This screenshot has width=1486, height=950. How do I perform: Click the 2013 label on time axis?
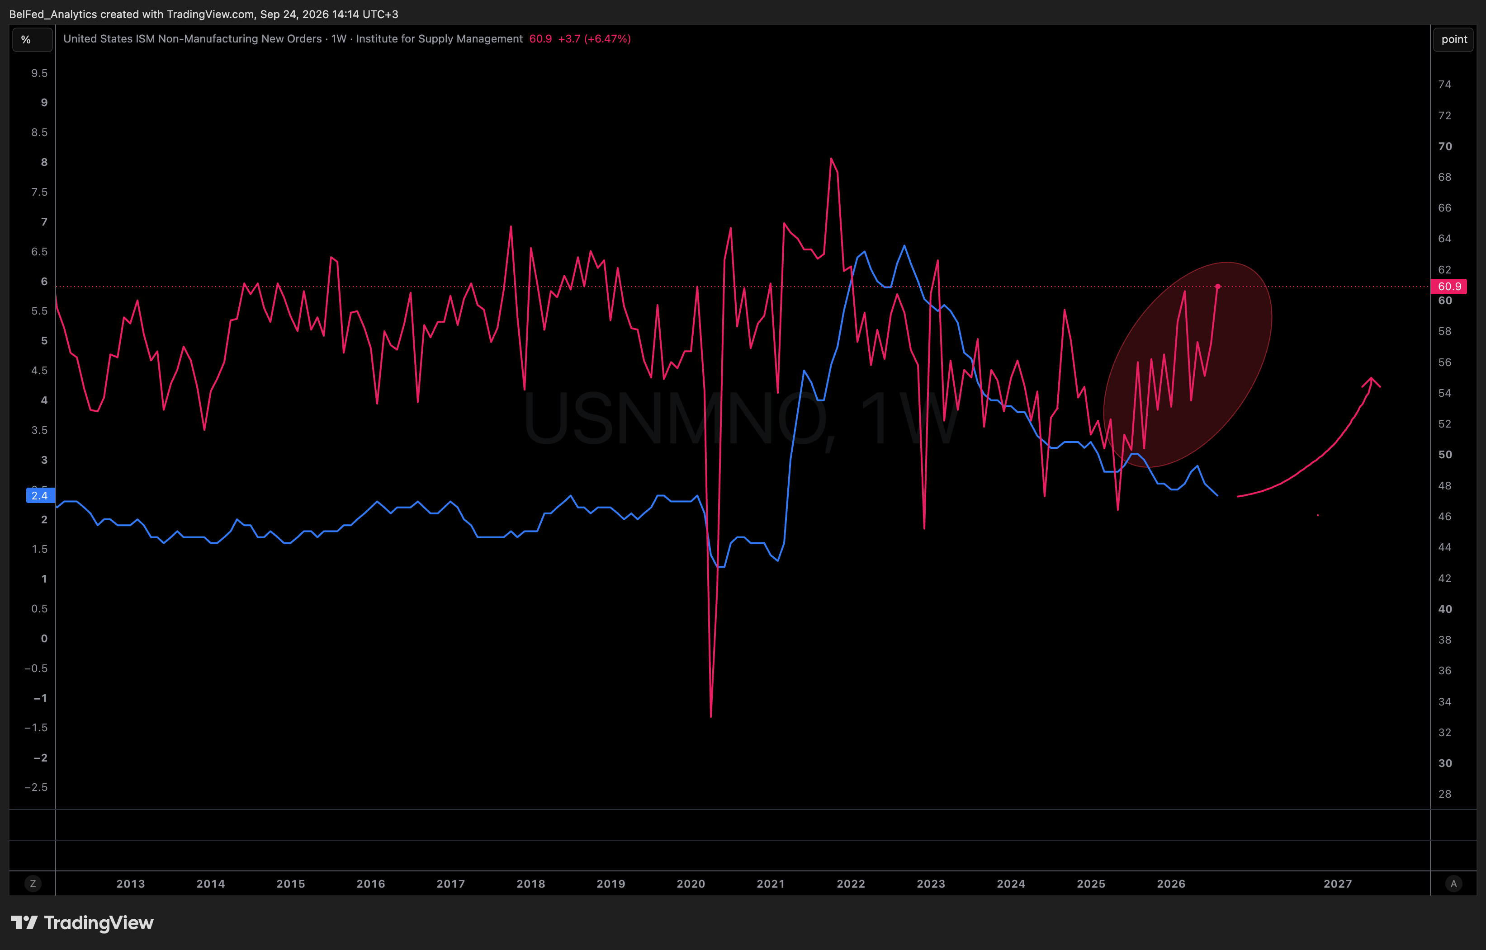point(131,884)
